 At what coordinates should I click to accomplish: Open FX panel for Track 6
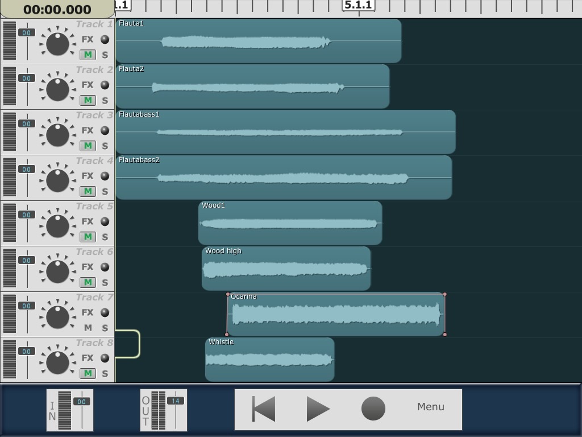87,267
